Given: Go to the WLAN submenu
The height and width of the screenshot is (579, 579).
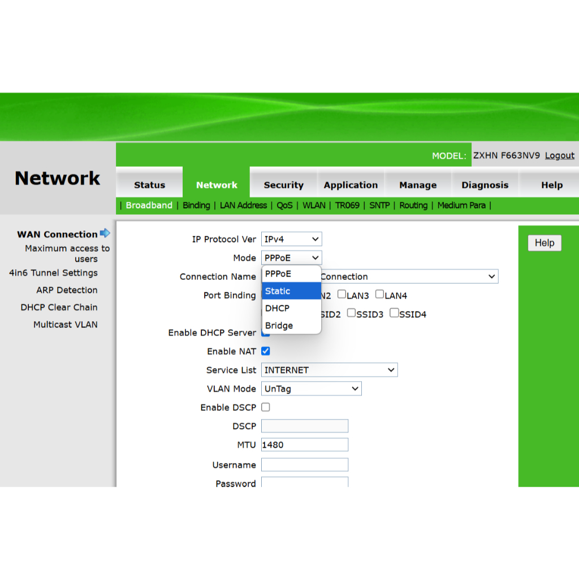Looking at the screenshot, I should 314,205.
